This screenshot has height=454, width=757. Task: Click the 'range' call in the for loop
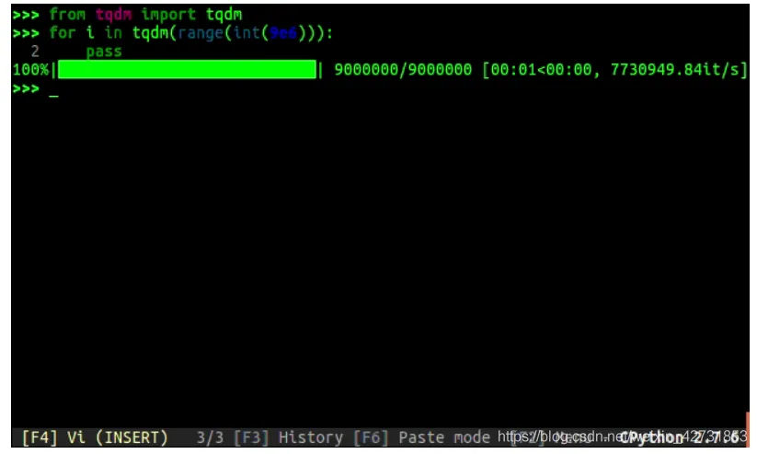(201, 33)
